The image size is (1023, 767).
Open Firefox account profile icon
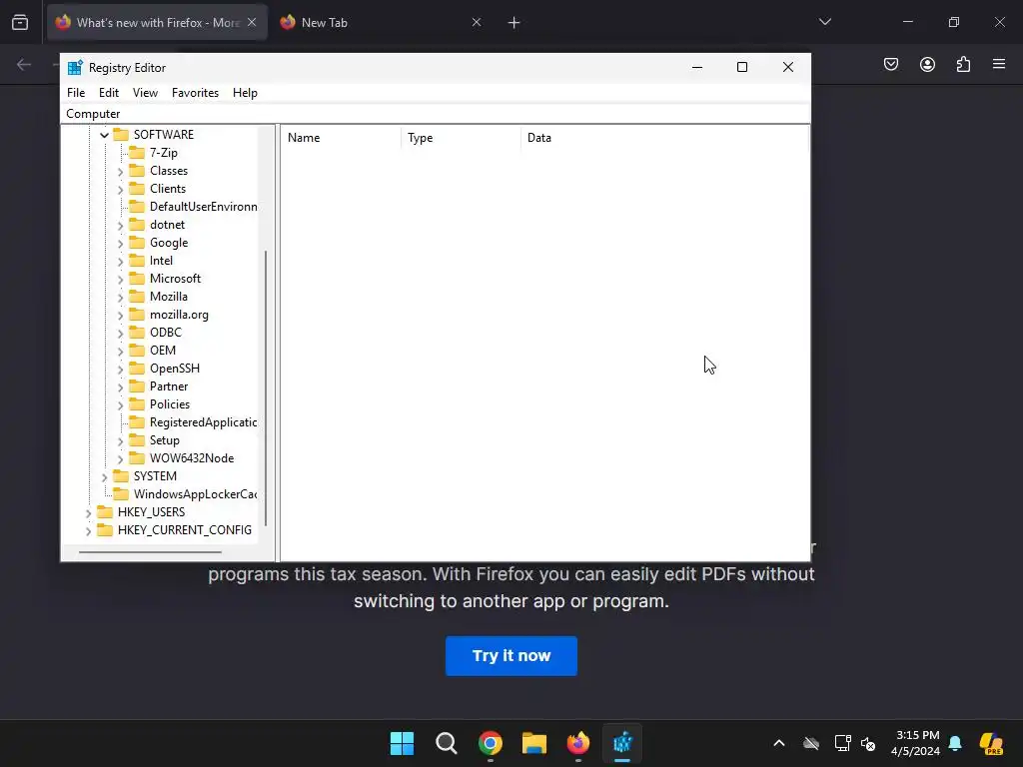click(927, 64)
